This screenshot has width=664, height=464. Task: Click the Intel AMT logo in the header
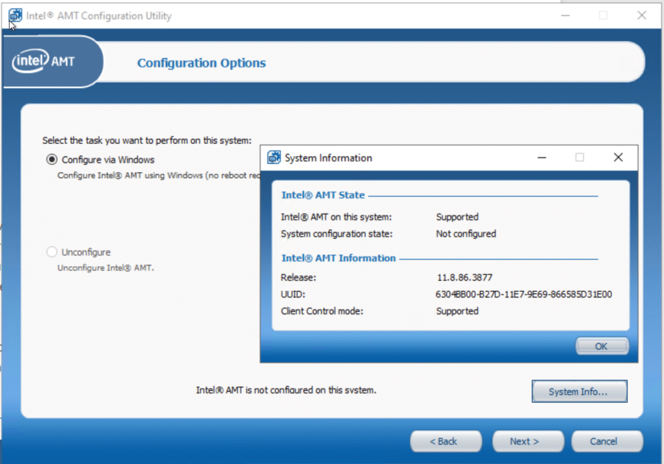tap(44, 62)
